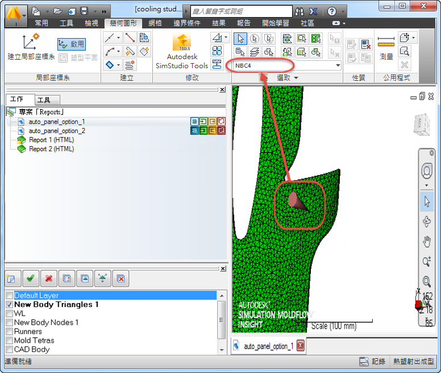The width and height of the screenshot is (441, 373).
Task: Uncheck New Body Triangles 1 layer
Action: click(x=9, y=304)
